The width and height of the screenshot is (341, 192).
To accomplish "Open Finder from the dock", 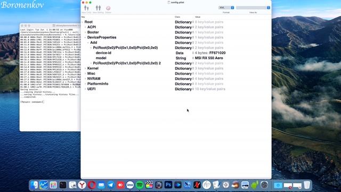I will click(x=34, y=185).
